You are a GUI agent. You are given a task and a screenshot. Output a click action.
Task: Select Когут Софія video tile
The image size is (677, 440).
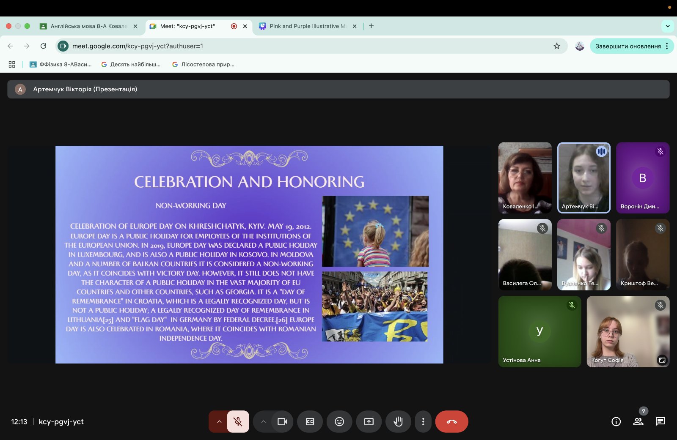pos(628,331)
